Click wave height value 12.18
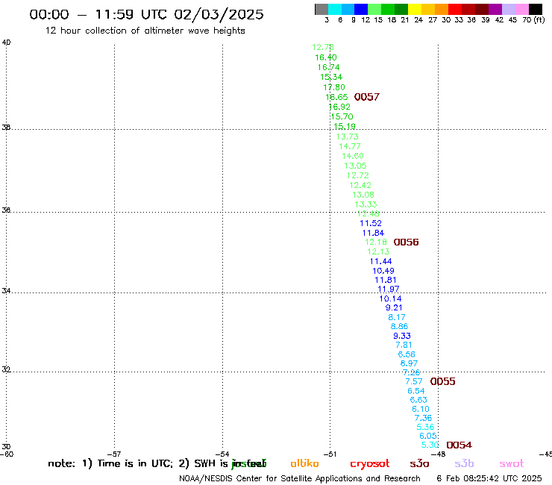Viewport: 552px width, 485px height. (376, 242)
